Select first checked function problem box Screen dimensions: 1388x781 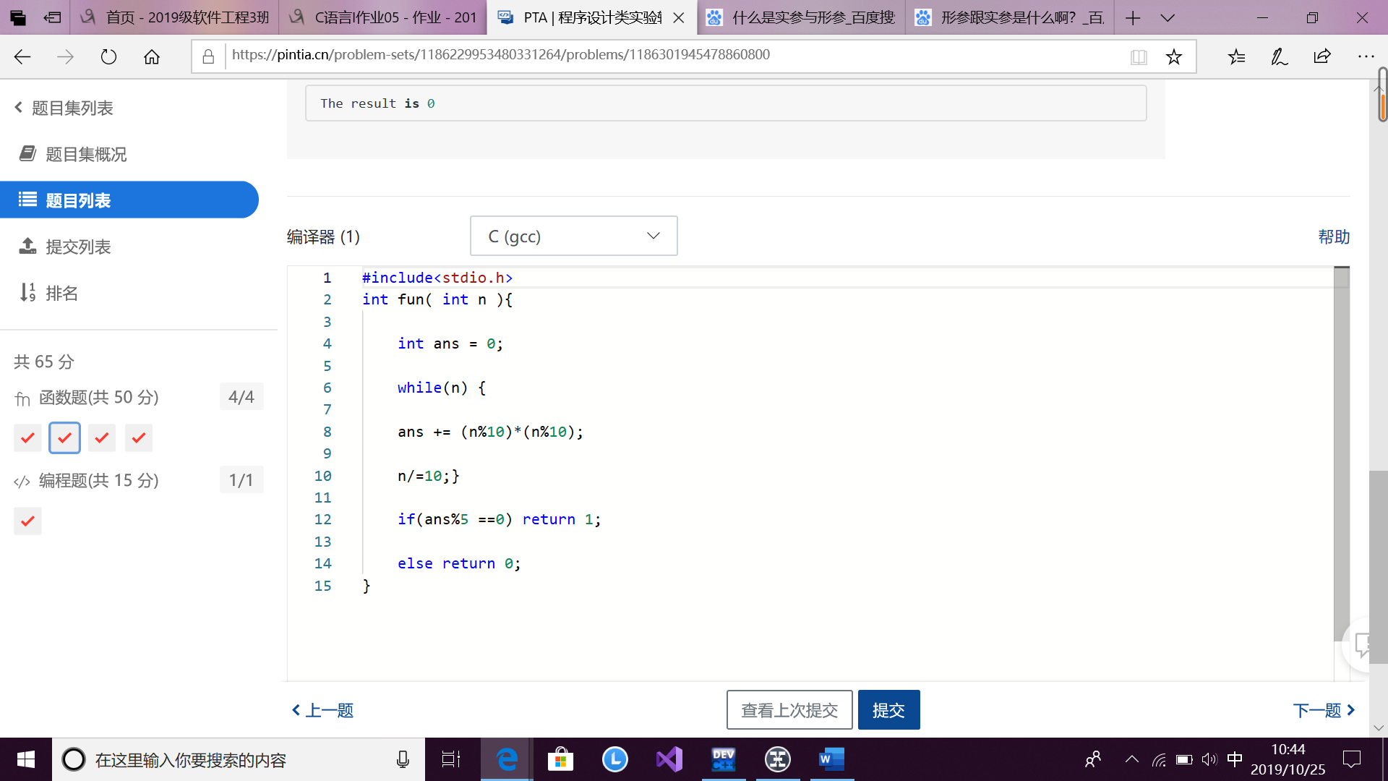(x=27, y=438)
